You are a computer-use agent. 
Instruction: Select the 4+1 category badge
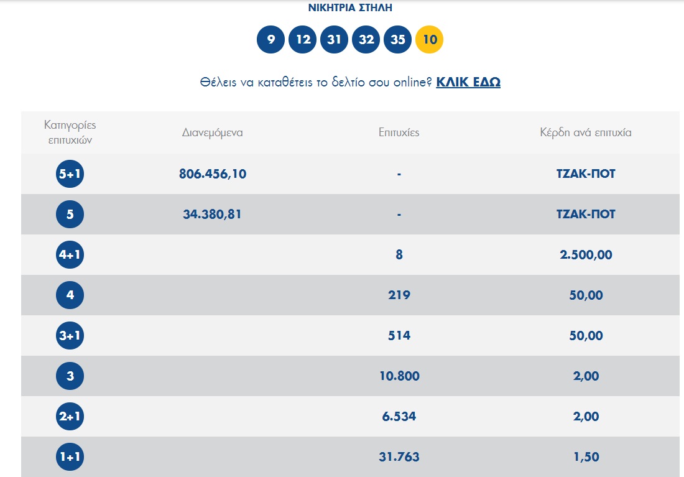70,255
